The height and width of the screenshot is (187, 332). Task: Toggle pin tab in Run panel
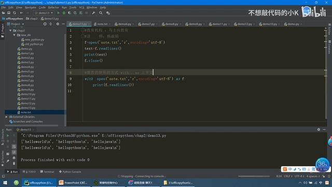[8, 161]
